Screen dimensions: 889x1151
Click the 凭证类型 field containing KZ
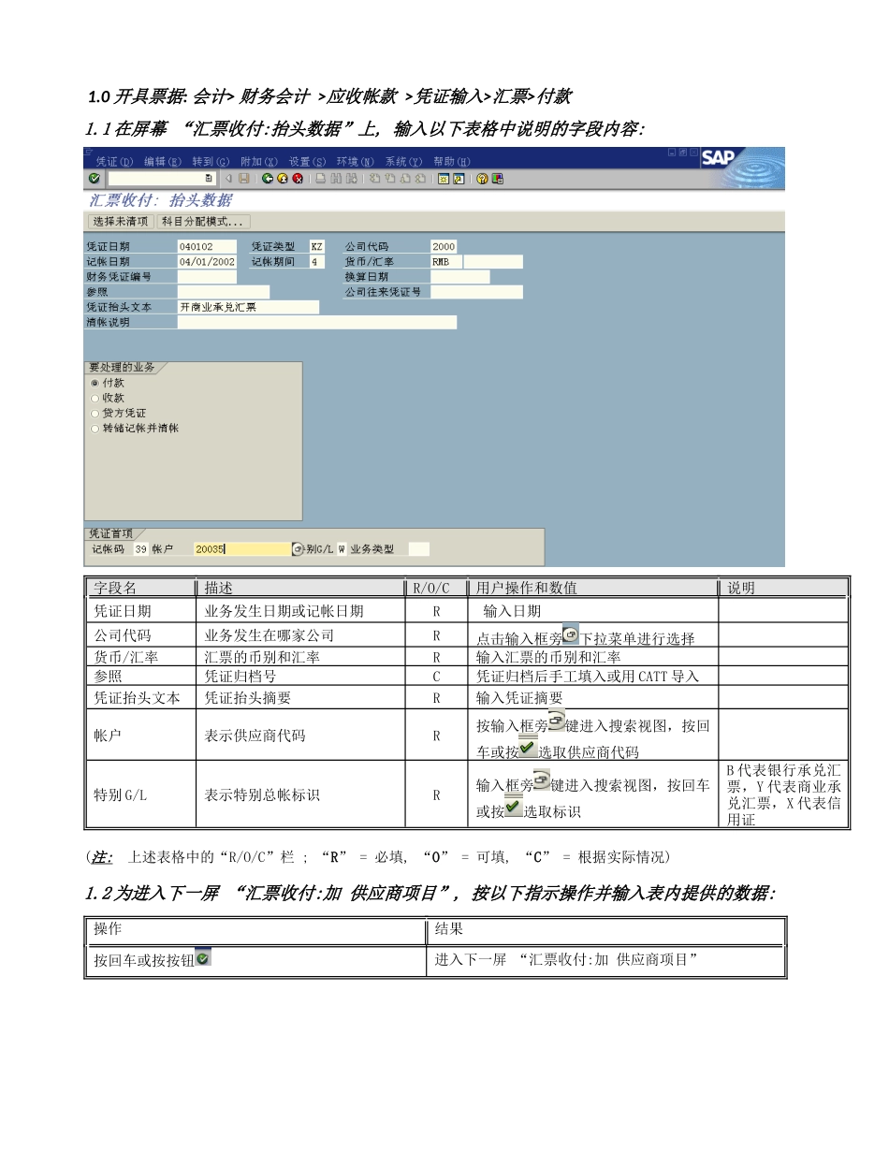click(x=317, y=246)
